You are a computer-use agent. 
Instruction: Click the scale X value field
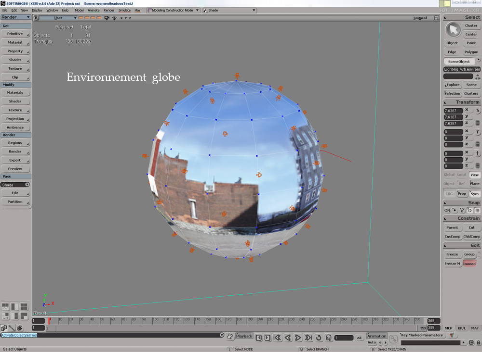tap(453, 111)
